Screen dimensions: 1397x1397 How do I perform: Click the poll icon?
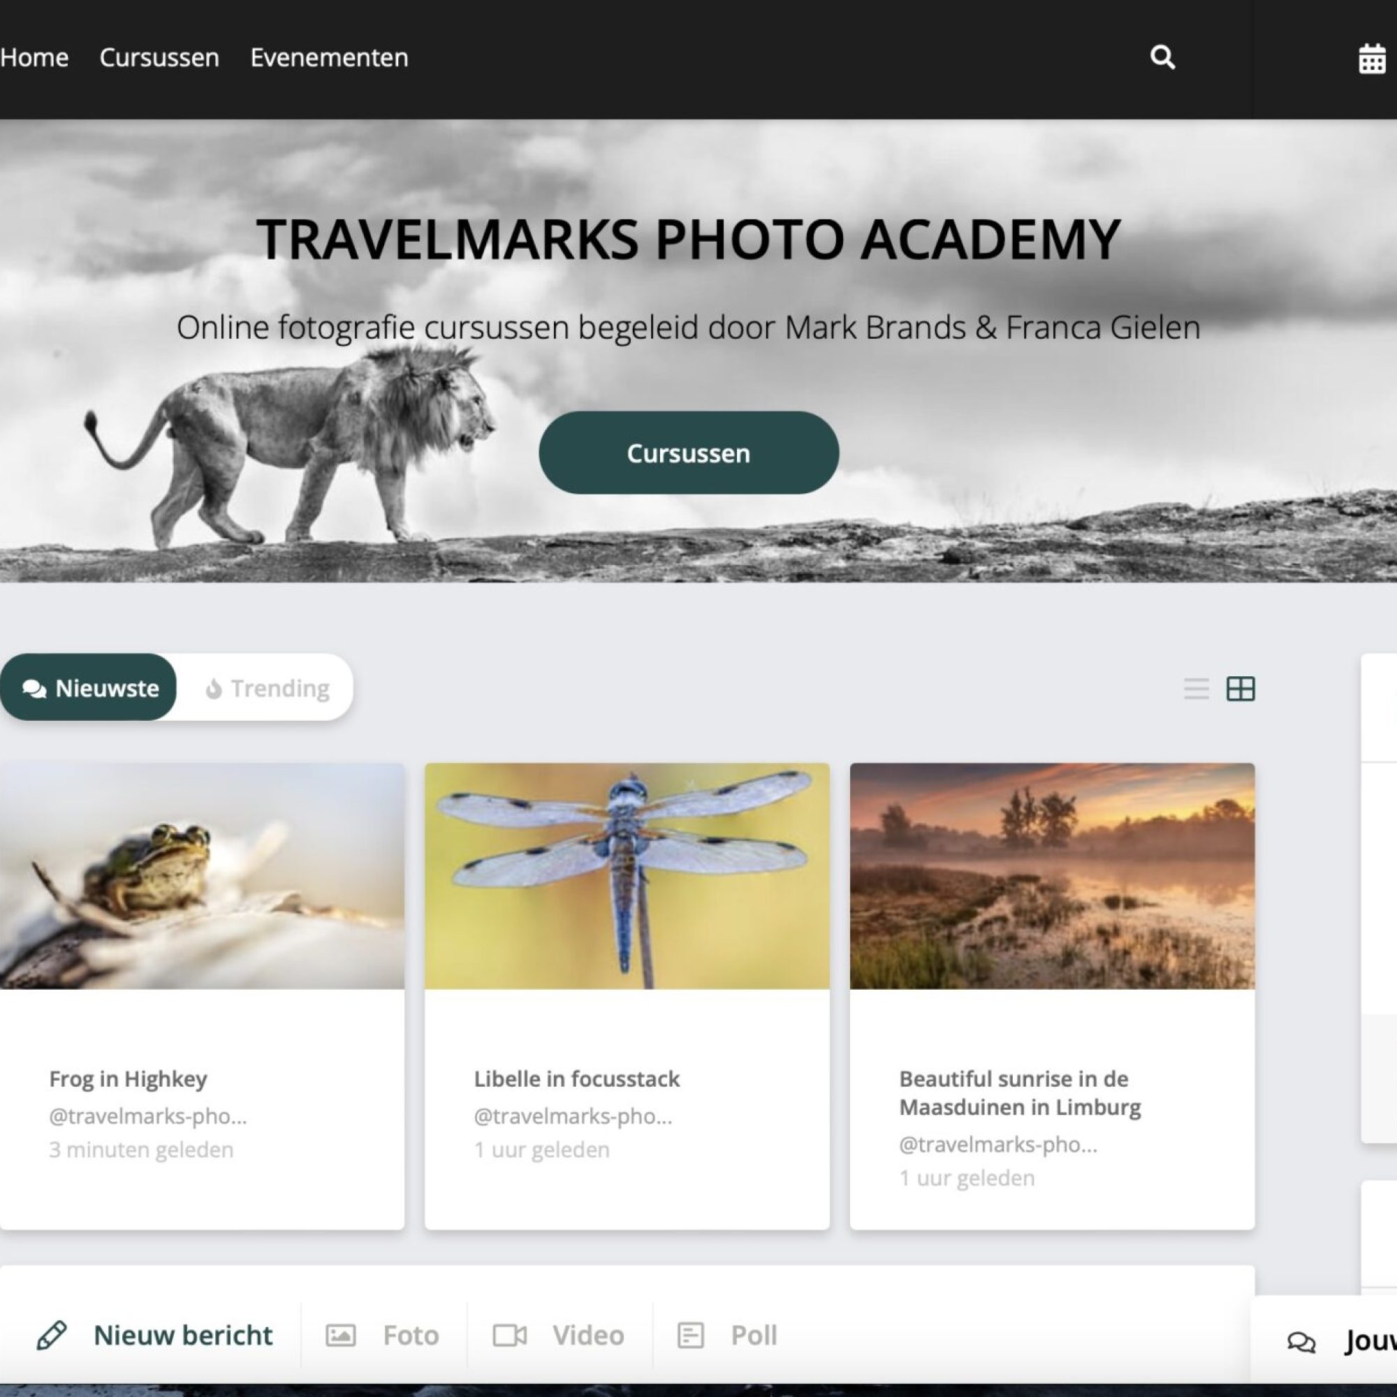691,1335
